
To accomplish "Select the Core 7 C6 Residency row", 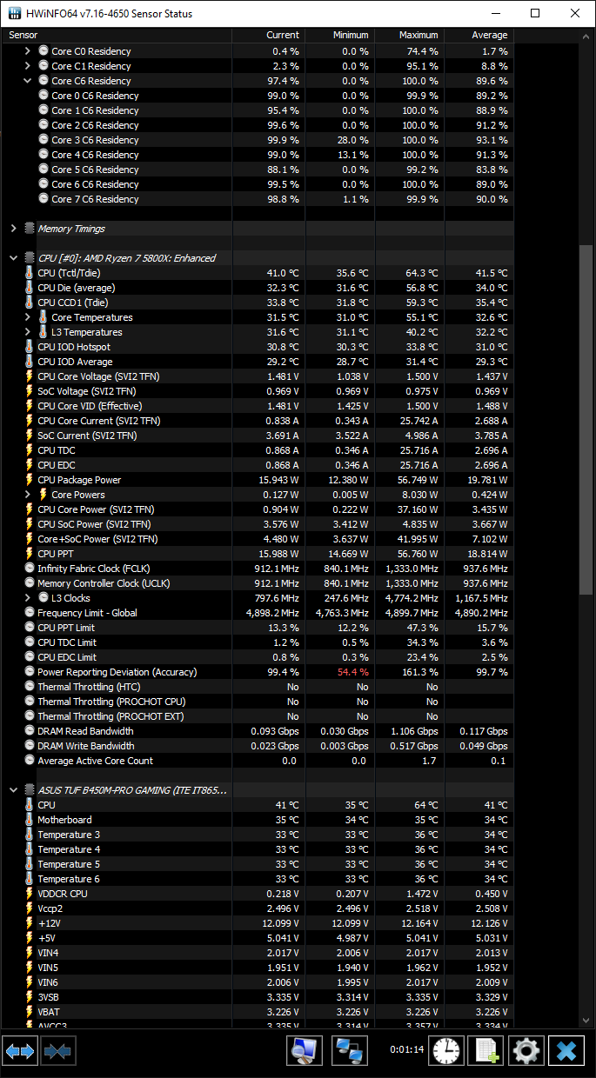I will pos(258,199).
